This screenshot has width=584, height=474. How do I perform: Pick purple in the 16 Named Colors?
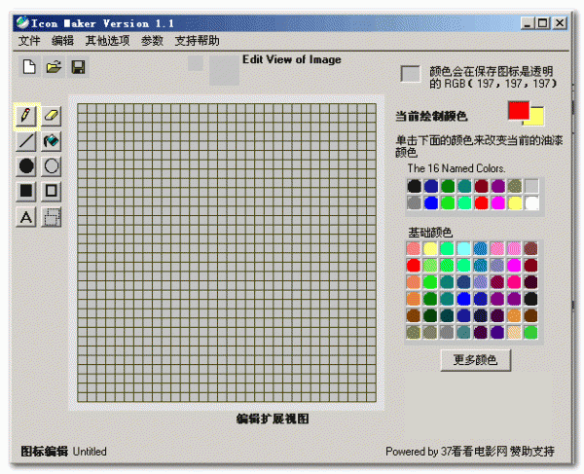[498, 186]
